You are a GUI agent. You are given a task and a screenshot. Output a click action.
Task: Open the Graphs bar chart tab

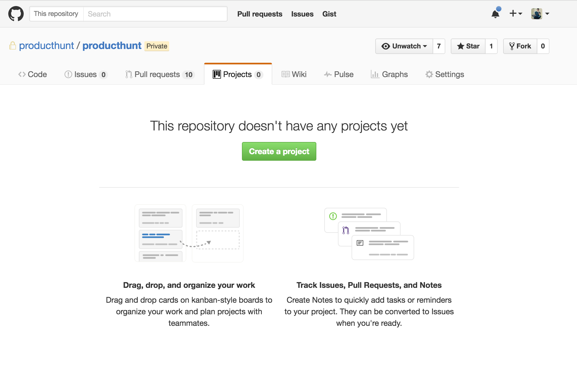(389, 74)
